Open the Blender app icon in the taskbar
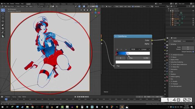Viewport: 195px width, 109px height. (x=122, y=107)
